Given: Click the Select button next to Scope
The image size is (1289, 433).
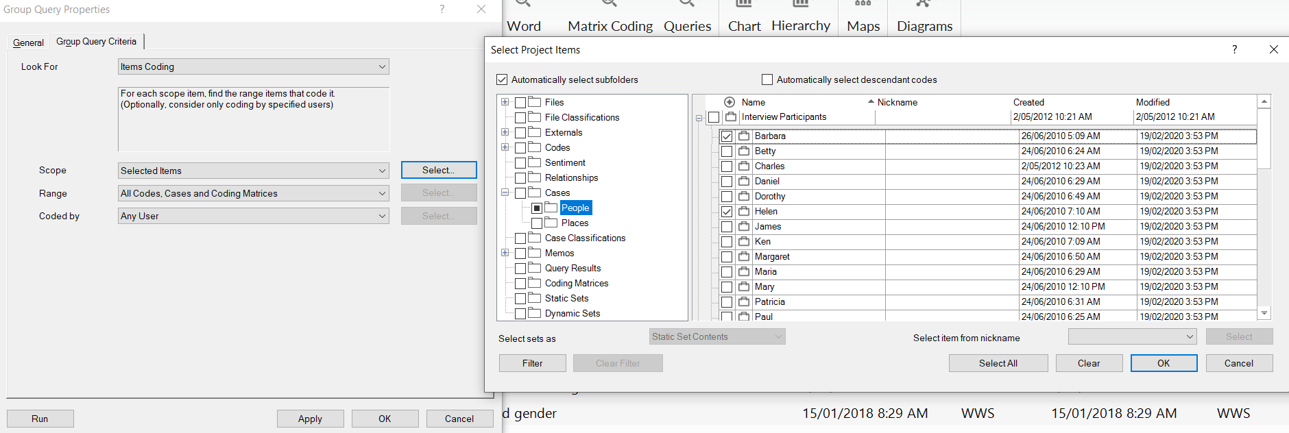Looking at the screenshot, I should (439, 170).
